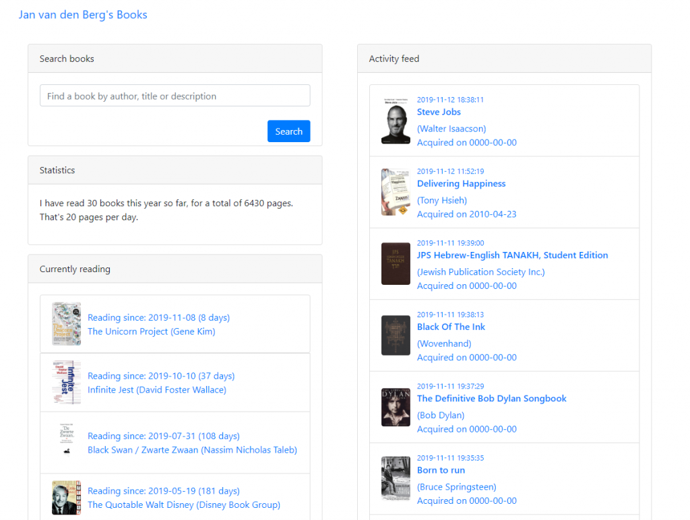Open the Quotable Walt Disney cover image
The width and height of the screenshot is (690, 520).
click(x=66, y=498)
